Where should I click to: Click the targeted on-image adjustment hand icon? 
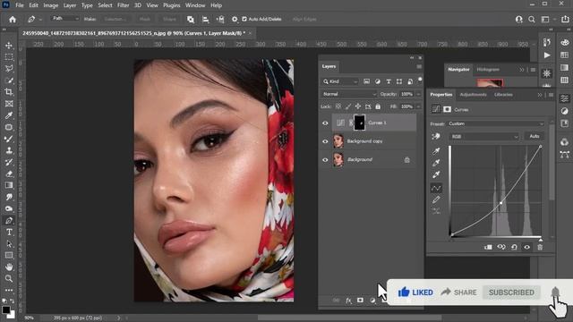click(436, 137)
